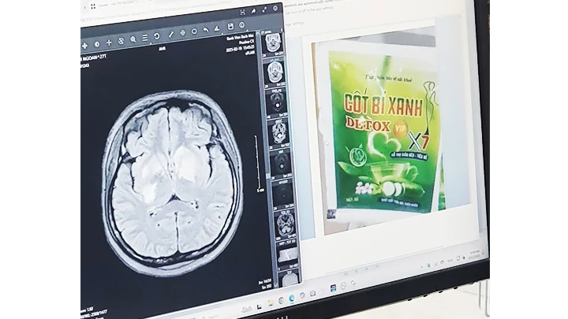Open the info circle icon in toolbar
568x319 pixels.
[242, 25]
